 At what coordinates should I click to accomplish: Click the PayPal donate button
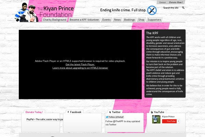click(x=44, y=120)
